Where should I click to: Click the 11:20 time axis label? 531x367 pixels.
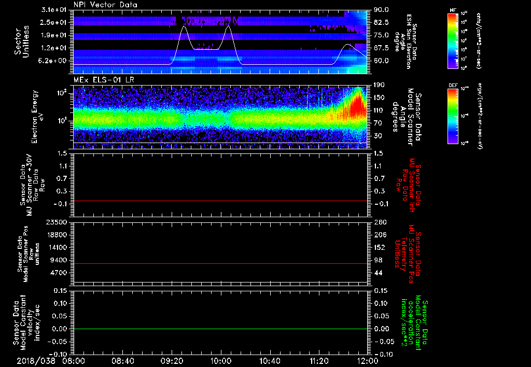[319, 360]
